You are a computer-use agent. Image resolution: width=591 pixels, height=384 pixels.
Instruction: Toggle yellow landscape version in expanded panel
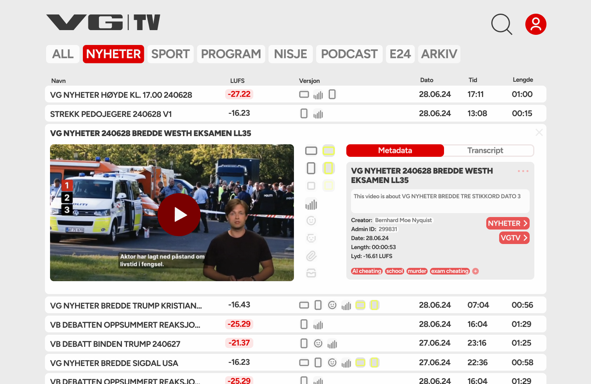point(329,151)
